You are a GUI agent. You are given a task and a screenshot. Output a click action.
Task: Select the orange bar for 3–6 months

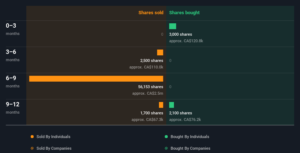coord(160,52)
